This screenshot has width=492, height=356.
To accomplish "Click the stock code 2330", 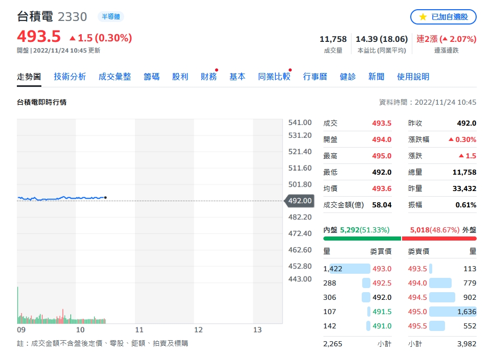I will click(72, 17).
